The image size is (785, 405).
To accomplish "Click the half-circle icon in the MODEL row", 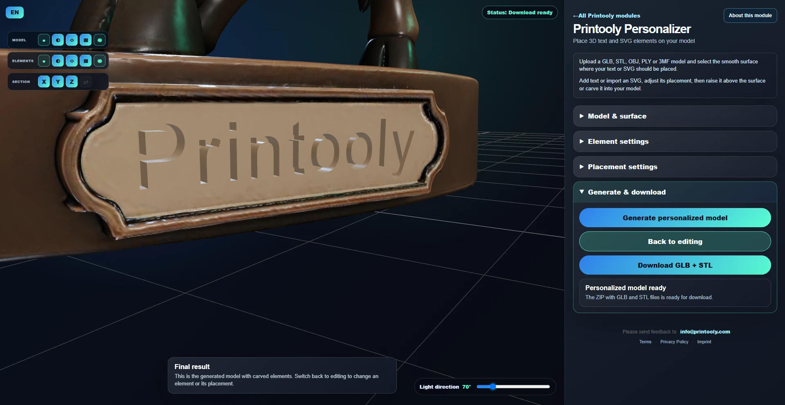I will point(58,40).
